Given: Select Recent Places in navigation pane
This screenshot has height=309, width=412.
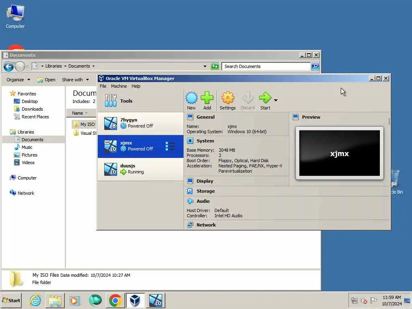Looking at the screenshot, I should click(35, 116).
